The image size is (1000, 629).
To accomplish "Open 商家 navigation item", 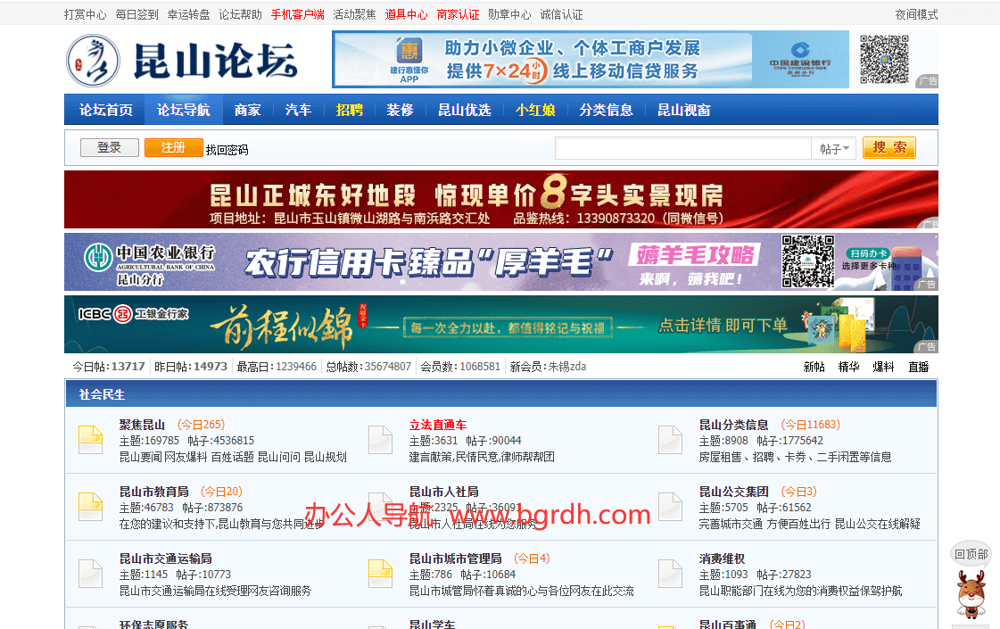I will pyautogui.click(x=247, y=110).
